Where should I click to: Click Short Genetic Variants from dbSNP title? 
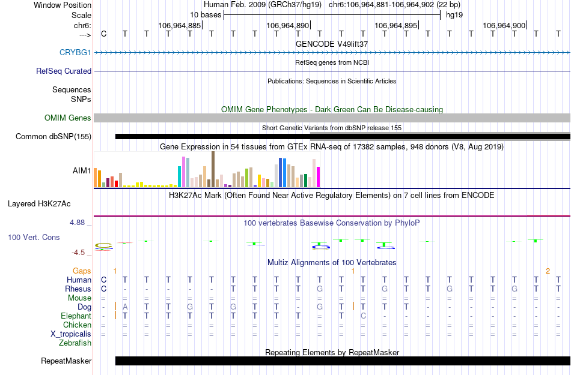click(x=332, y=128)
